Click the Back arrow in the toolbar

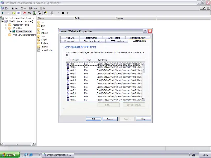coord(3,13)
